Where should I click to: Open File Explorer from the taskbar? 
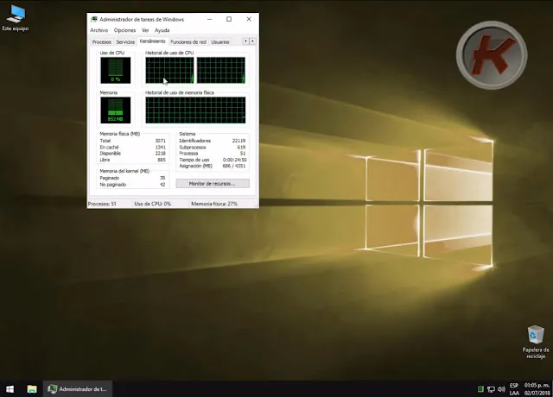(x=32, y=389)
